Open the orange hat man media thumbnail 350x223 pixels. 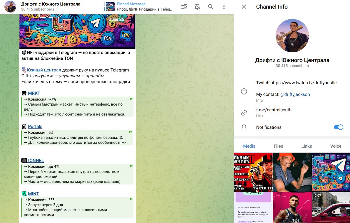[292, 172]
